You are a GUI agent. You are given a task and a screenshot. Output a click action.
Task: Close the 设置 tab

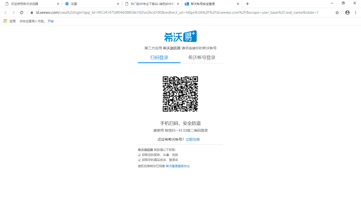tap(118, 4)
